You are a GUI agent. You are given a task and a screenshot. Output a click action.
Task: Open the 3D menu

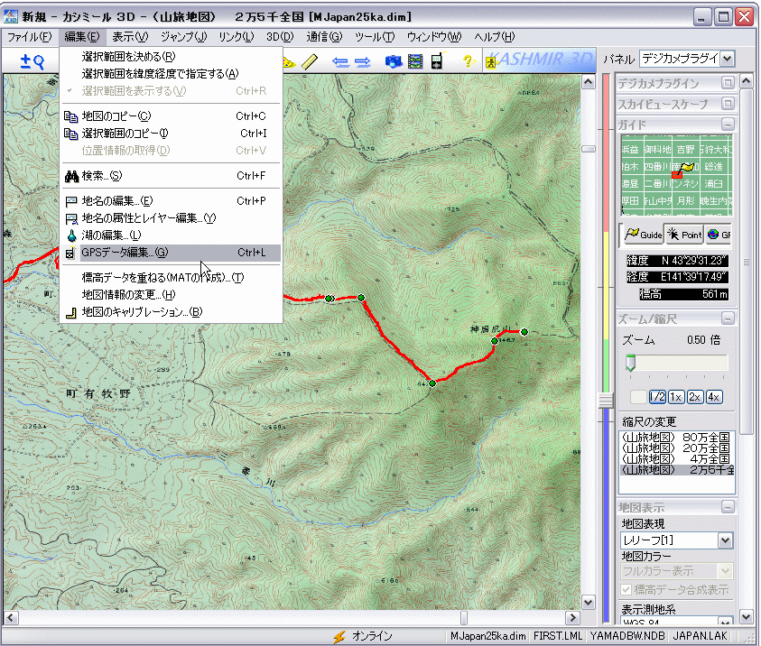(x=280, y=37)
